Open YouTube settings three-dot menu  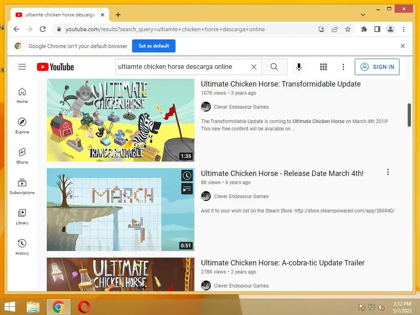click(x=343, y=67)
